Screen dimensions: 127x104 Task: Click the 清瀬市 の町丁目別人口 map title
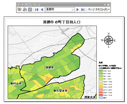tap(62, 22)
